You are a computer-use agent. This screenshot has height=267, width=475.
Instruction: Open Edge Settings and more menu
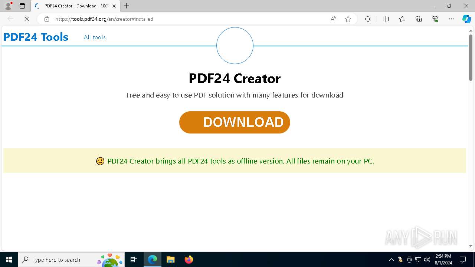pos(451,19)
